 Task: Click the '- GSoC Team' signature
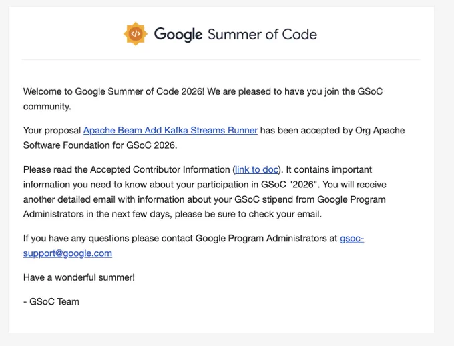click(x=51, y=302)
